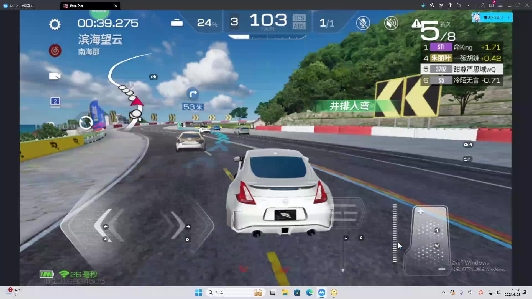This screenshot has width=532, height=299.
Task: Open the MuMu hamburger menu
Action: pos(500,5)
